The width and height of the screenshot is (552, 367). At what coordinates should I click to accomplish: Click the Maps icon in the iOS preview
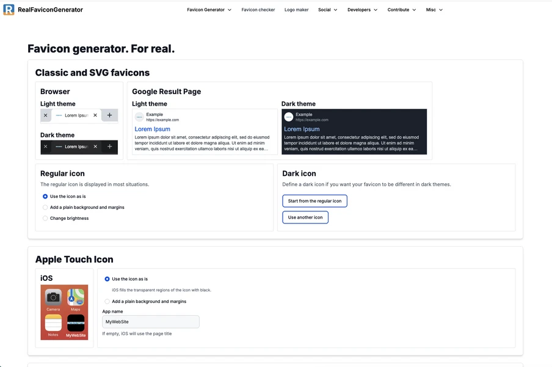(74, 297)
